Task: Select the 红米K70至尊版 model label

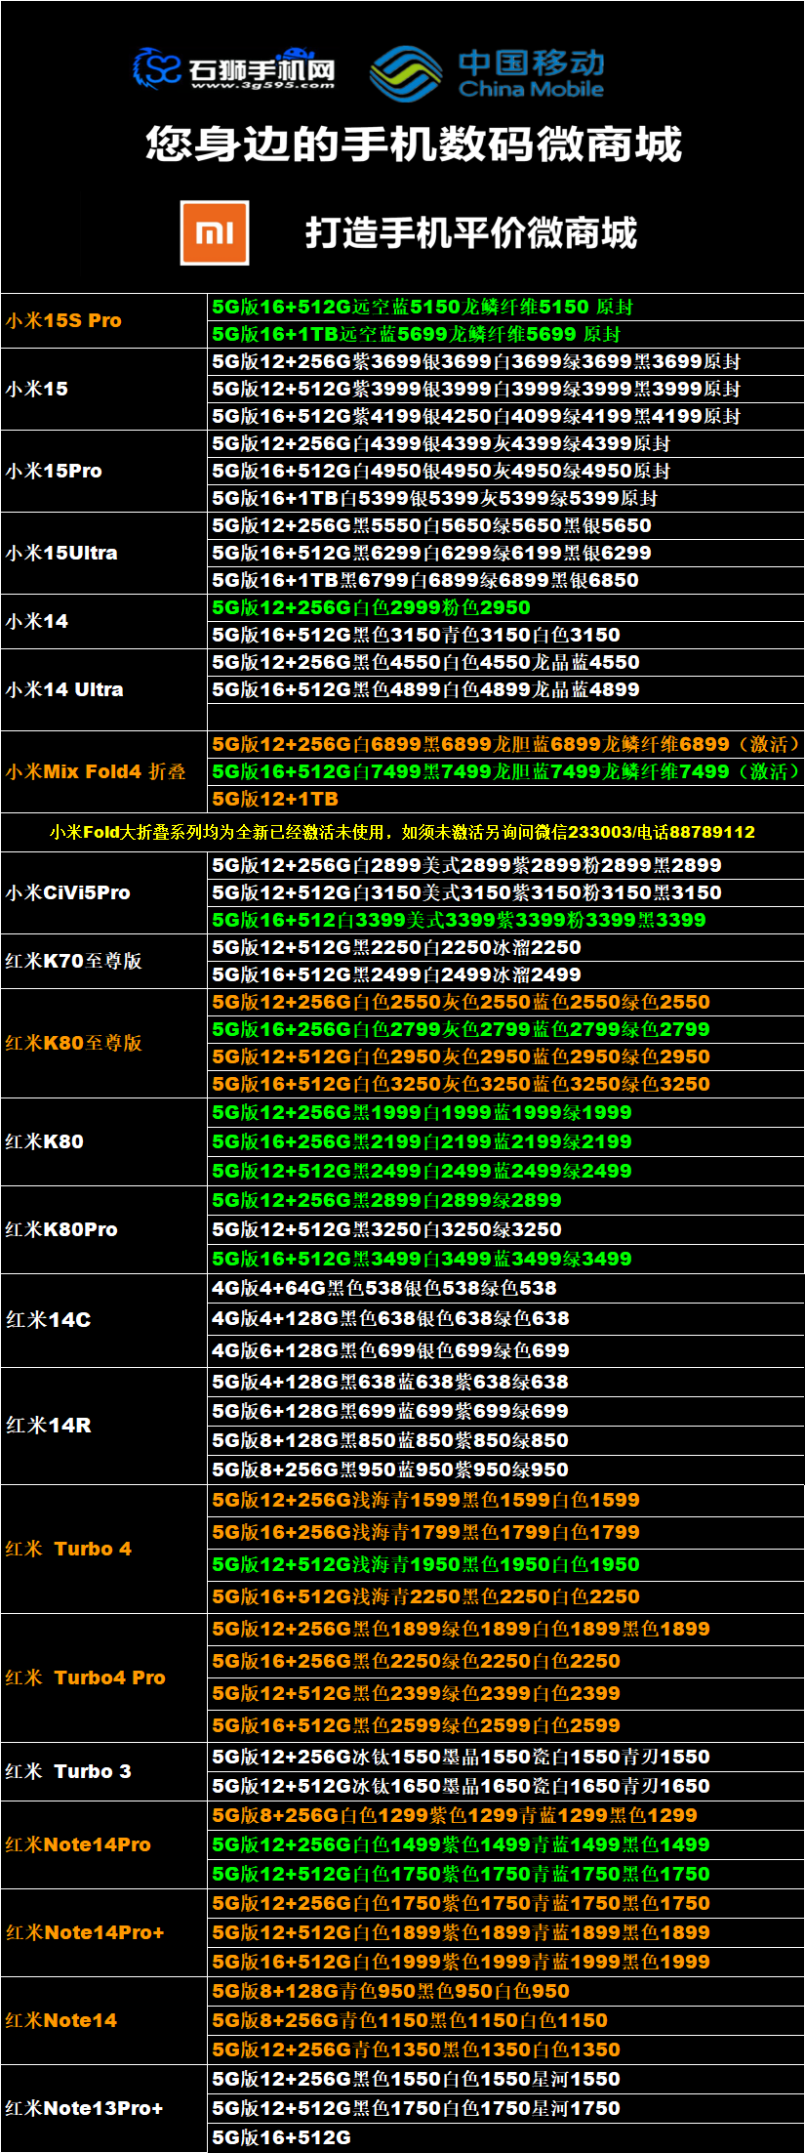Action: pyautogui.click(x=73, y=961)
